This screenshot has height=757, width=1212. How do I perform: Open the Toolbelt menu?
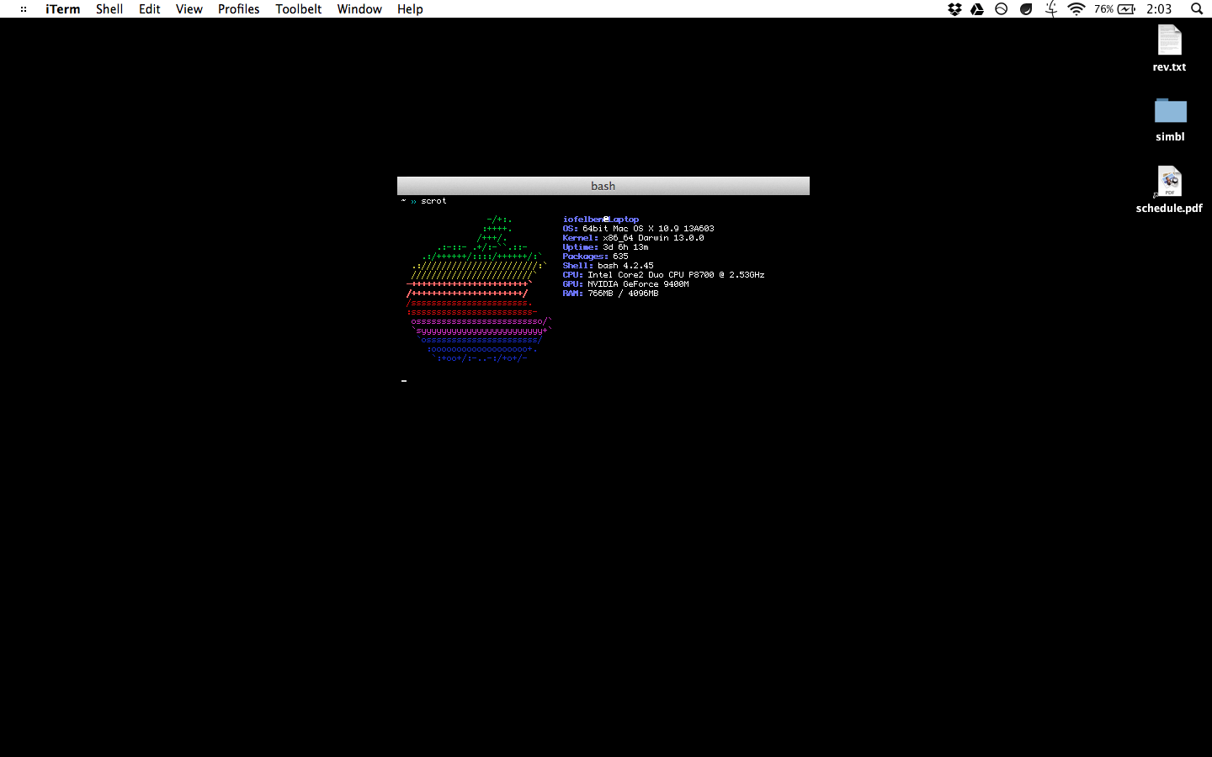pos(299,9)
